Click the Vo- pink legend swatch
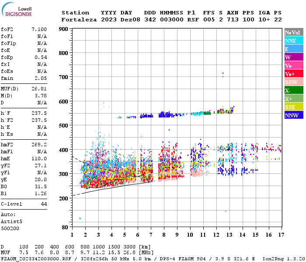The height and width of the screenshot is (262, 306). click(x=294, y=65)
